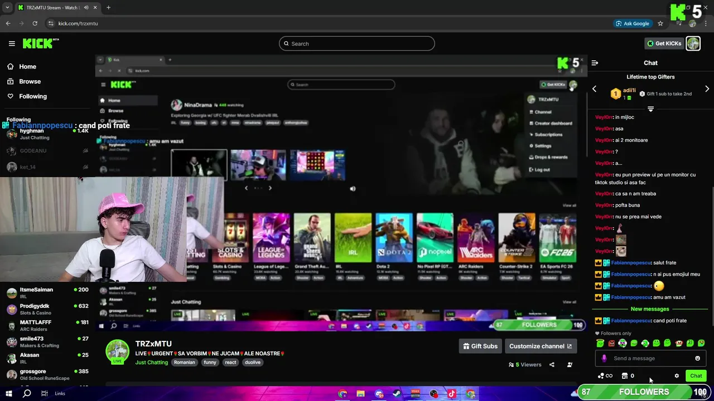Image resolution: width=714 pixels, height=401 pixels.
Task: Open the channel points infinity icon
Action: [x=605, y=376]
